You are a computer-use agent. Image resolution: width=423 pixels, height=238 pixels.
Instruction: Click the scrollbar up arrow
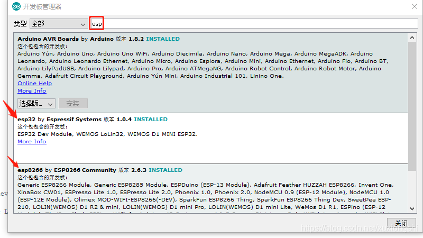point(412,38)
